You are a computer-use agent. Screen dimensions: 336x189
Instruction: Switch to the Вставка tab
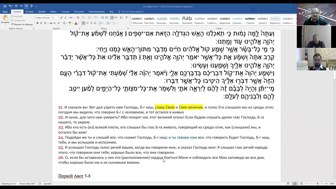(30, 12)
